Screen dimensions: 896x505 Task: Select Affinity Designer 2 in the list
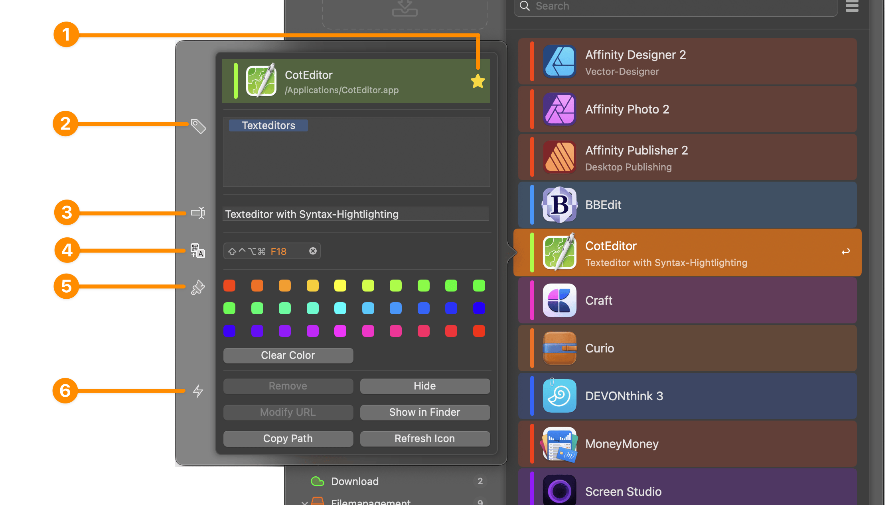pos(687,61)
